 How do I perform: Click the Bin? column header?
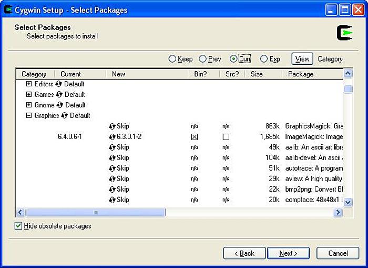tap(204, 74)
